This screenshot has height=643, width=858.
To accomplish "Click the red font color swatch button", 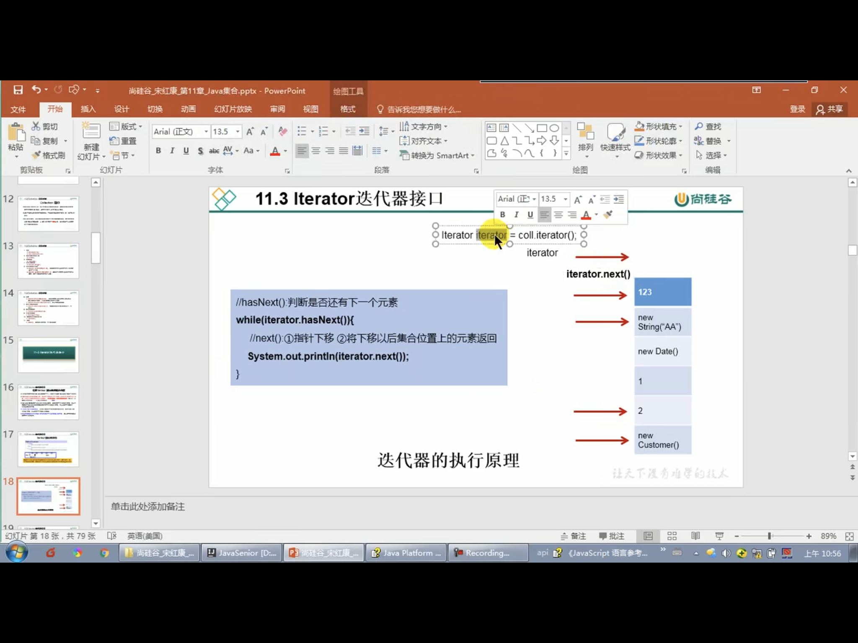I will coord(275,151).
